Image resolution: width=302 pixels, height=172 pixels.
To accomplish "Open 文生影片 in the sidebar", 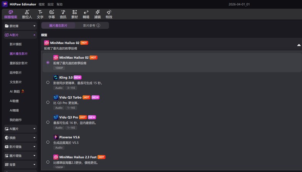I will pos(16,82).
